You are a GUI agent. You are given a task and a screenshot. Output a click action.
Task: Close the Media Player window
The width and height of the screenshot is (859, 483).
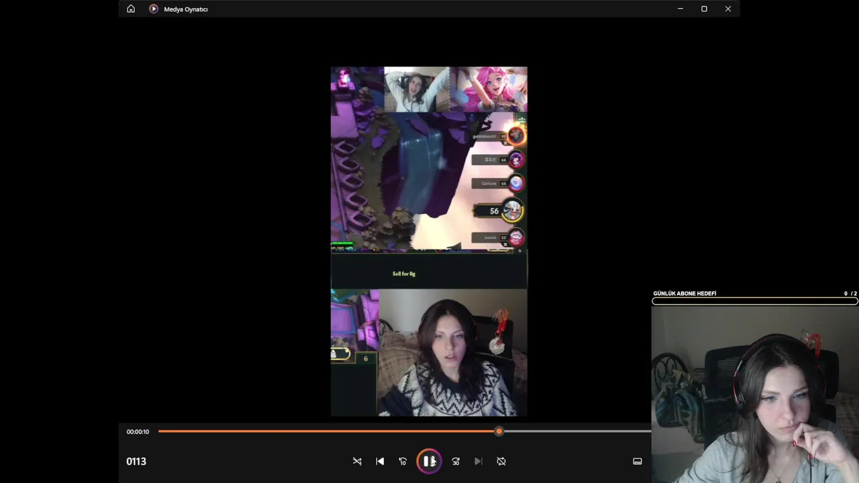tap(727, 9)
